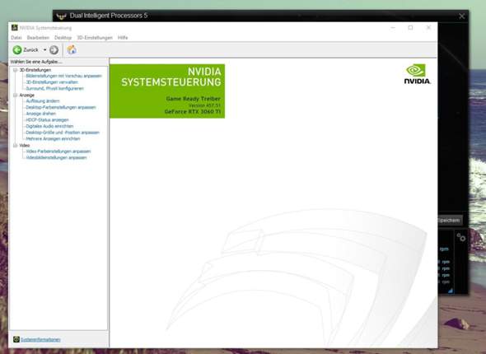Open the dropdown arrow next to Zurück
Image resolution: width=486 pixels, height=354 pixels.
(44, 50)
